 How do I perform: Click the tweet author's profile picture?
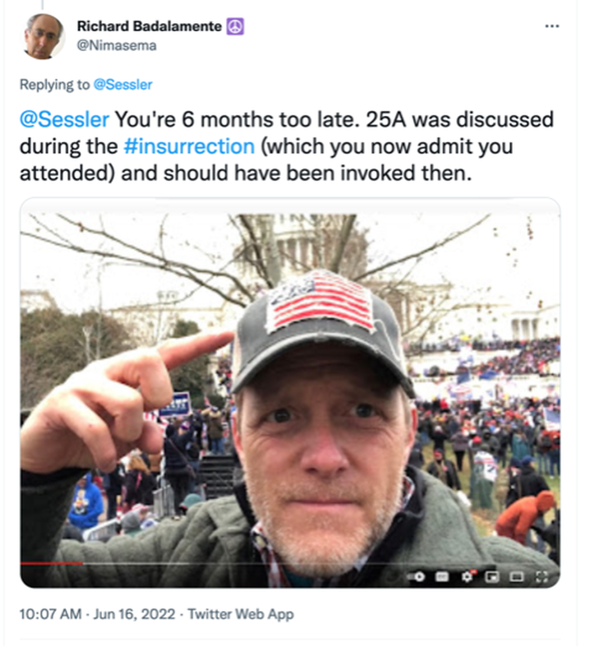click(44, 35)
